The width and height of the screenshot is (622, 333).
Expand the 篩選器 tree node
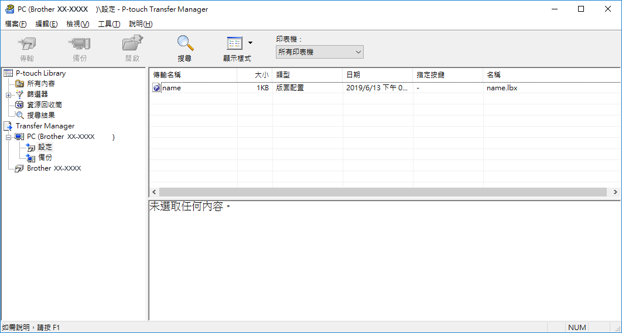[8, 95]
